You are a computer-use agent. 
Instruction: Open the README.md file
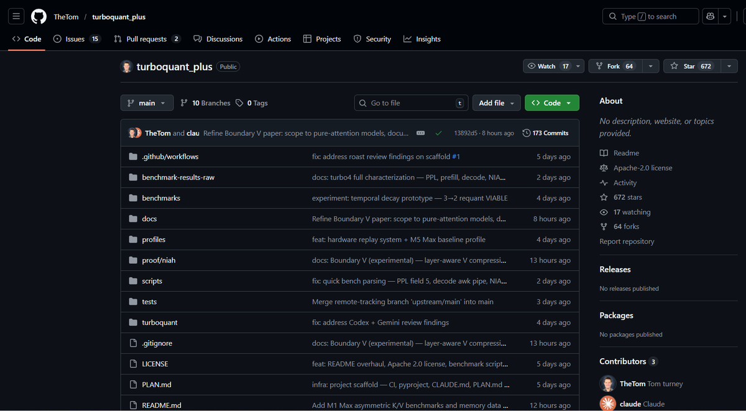pos(162,405)
